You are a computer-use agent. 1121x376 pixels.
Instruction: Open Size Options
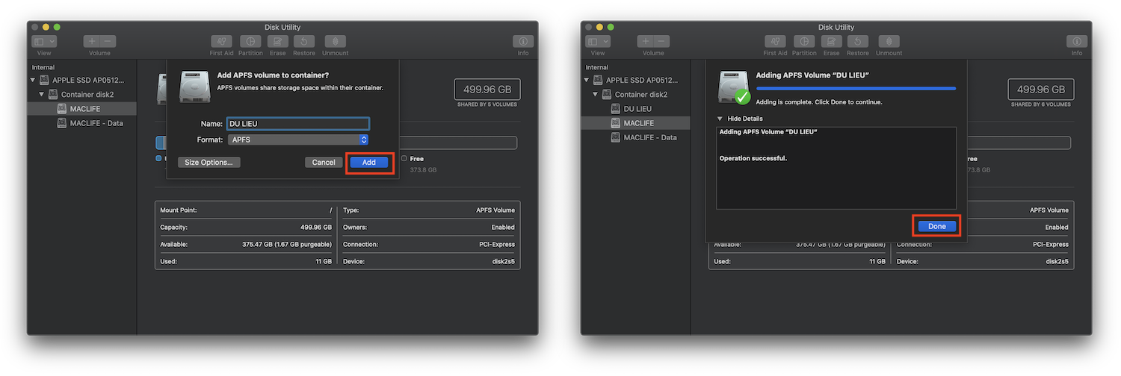[x=209, y=162]
